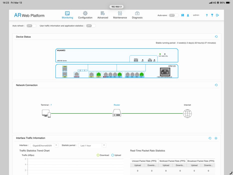
Task: Click the AR6120 model label
Action: pos(172,66)
